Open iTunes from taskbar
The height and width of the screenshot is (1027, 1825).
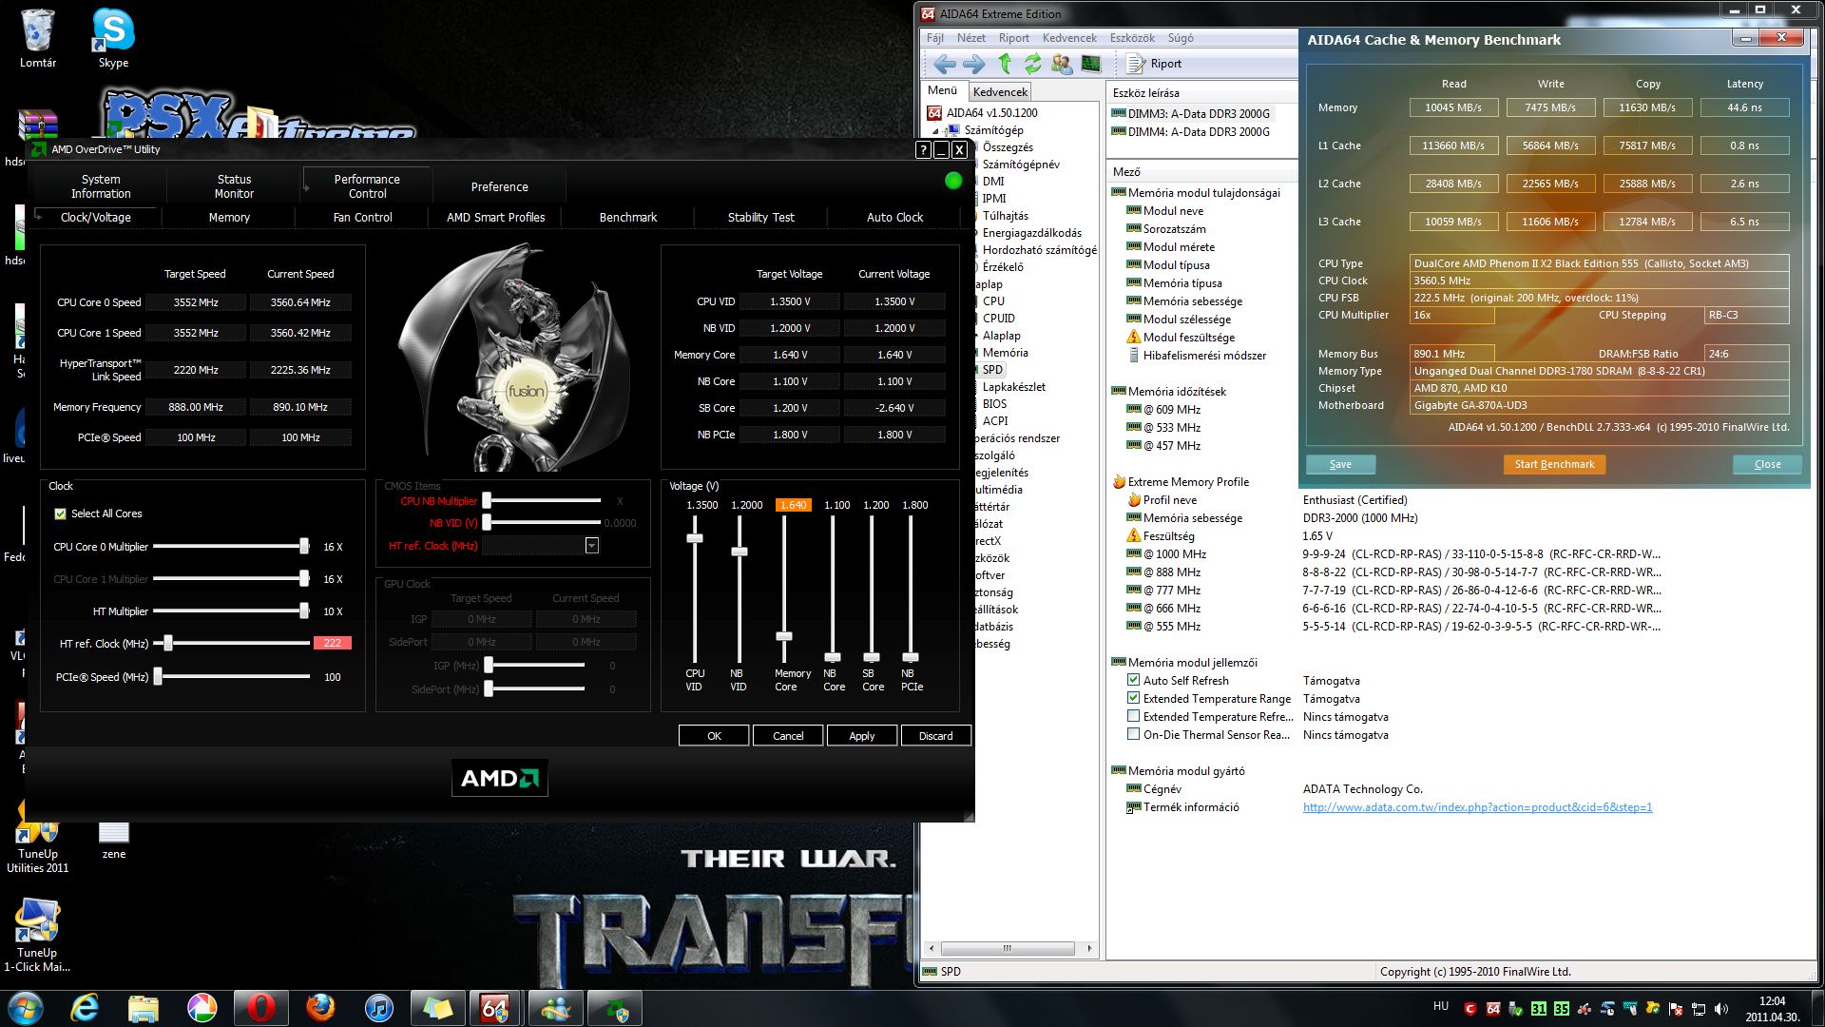pyautogui.click(x=379, y=1008)
